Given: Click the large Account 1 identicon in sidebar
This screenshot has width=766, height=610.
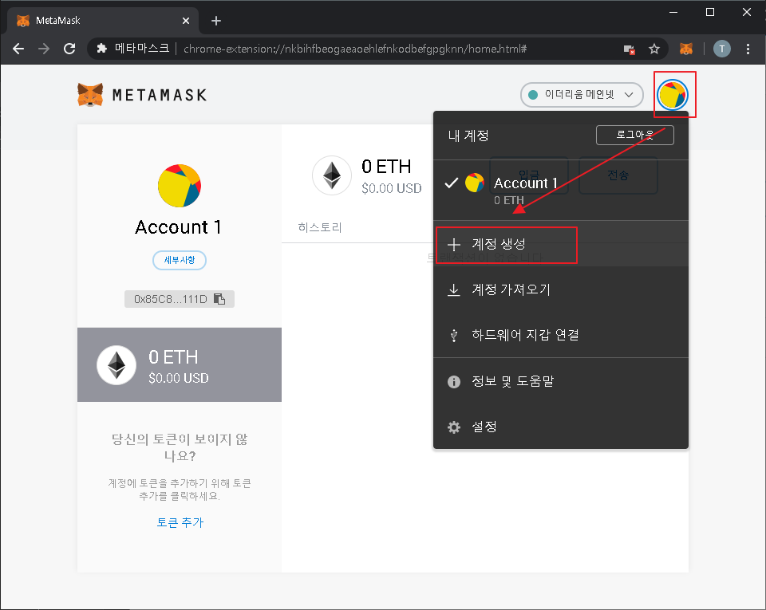Looking at the screenshot, I should click(180, 186).
